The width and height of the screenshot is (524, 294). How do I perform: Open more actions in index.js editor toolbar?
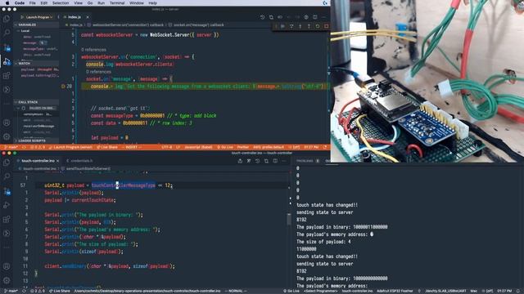323,17
